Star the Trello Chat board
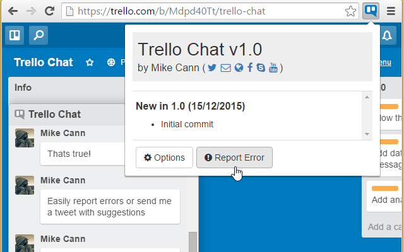 tap(90, 62)
